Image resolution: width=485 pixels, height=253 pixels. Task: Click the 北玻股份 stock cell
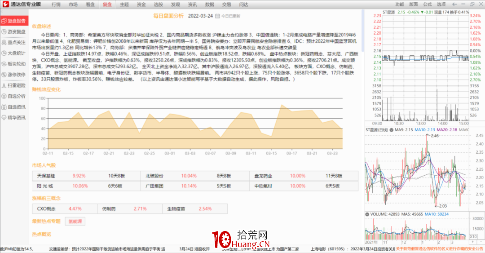(154, 176)
